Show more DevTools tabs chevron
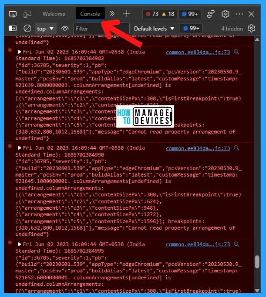 [x=112, y=13]
